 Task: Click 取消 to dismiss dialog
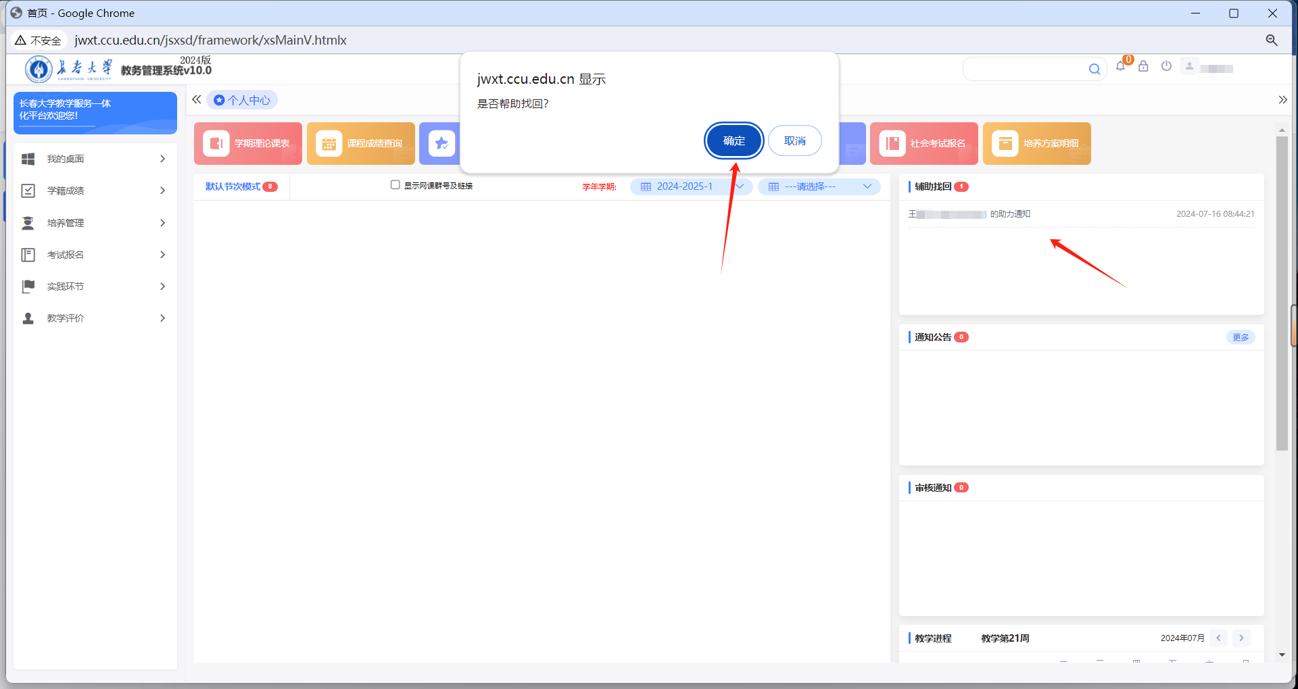point(794,141)
